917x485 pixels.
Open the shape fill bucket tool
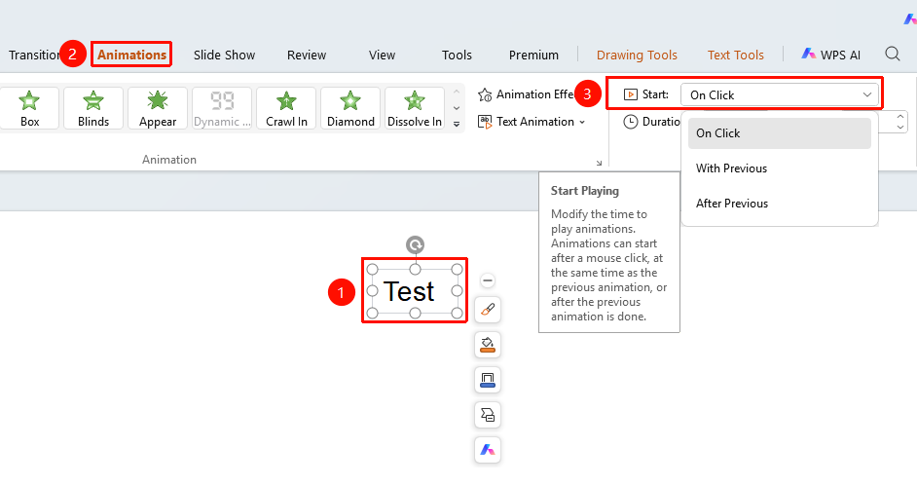tap(488, 345)
